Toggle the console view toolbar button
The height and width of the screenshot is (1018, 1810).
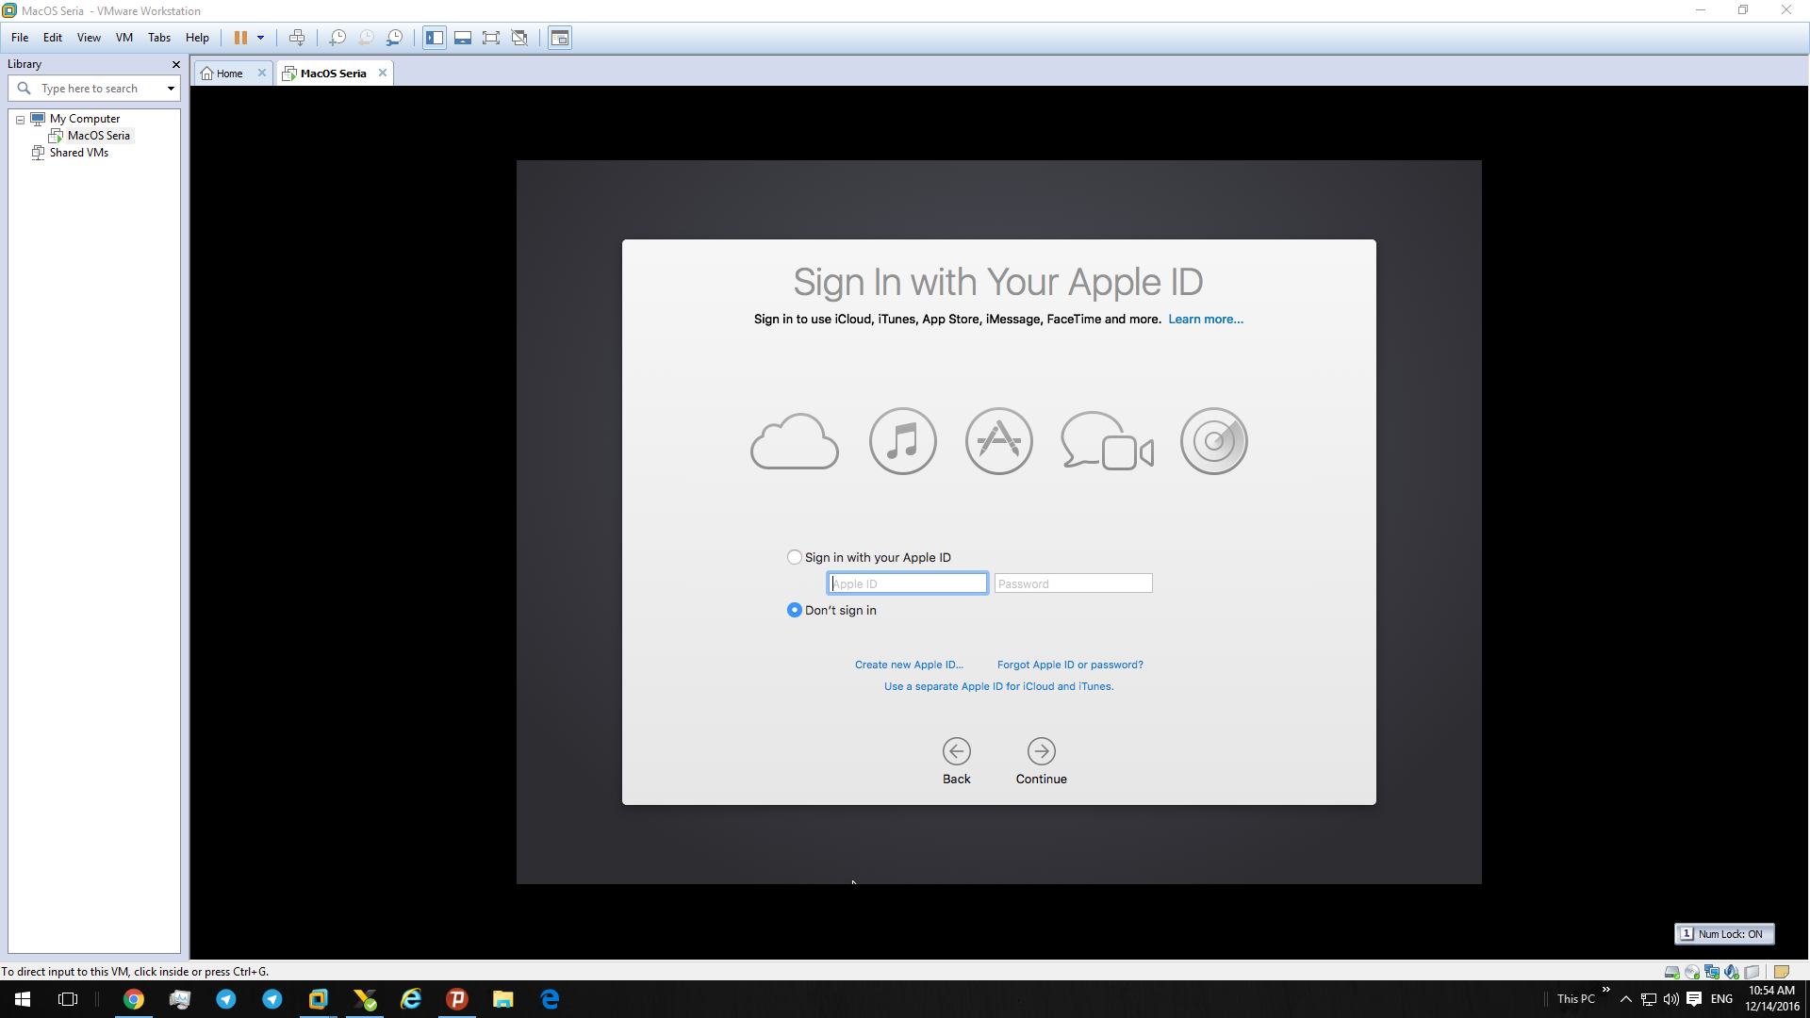(x=560, y=38)
